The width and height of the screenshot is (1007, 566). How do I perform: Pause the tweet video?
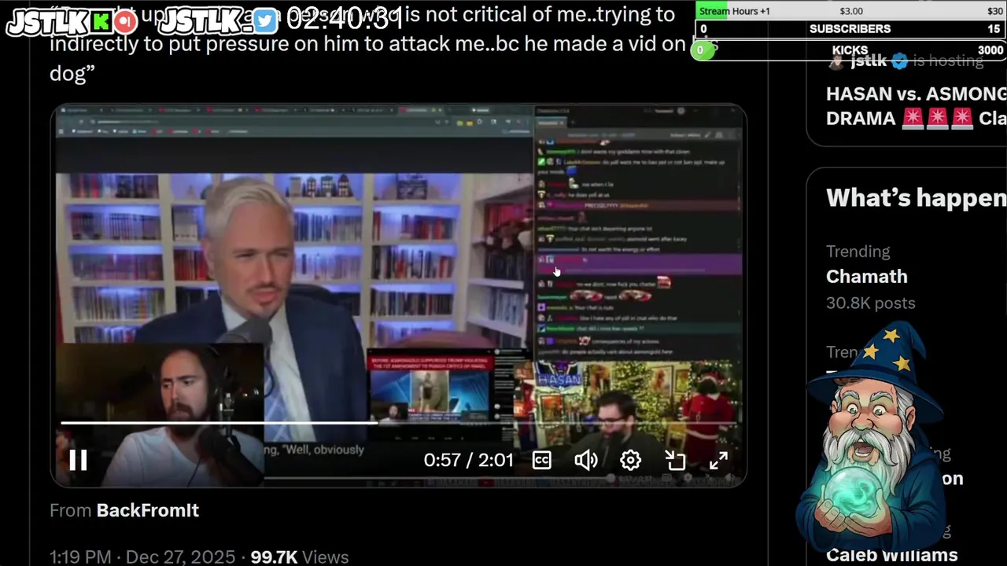point(78,460)
